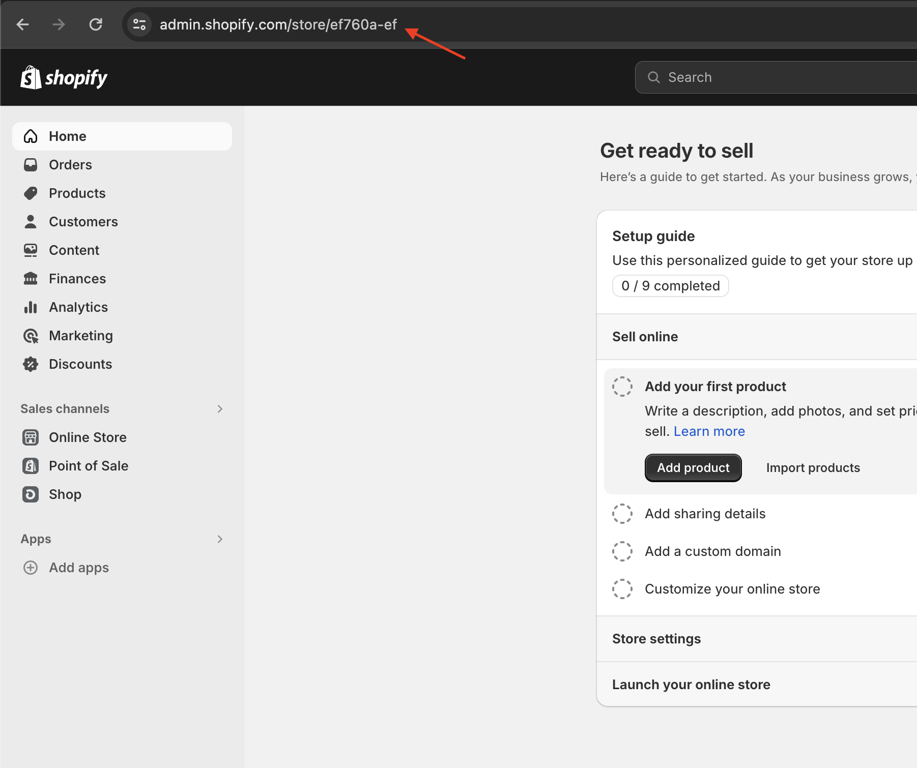The image size is (917, 768).
Task: Click the browser back arrow
Action: [x=23, y=24]
